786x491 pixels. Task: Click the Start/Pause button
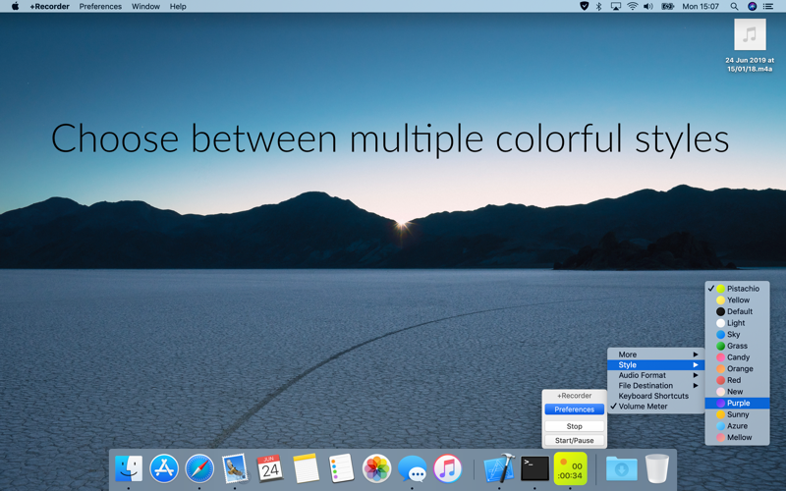575,440
